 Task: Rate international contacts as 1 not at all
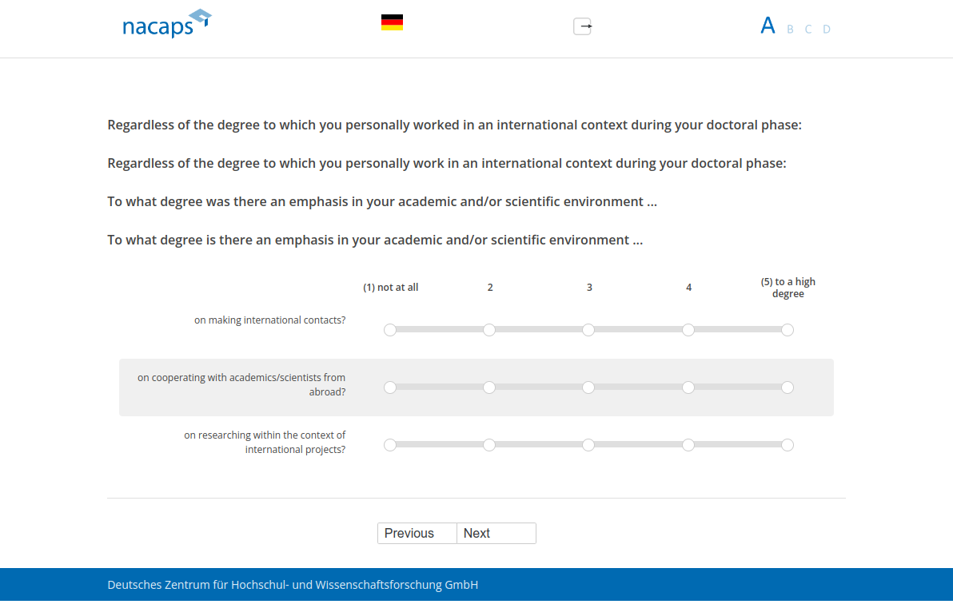click(x=390, y=330)
